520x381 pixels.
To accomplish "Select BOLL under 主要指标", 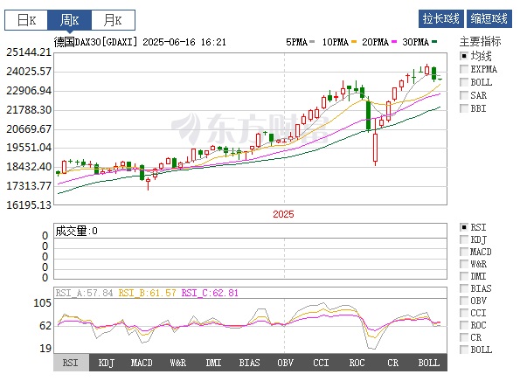I will (x=463, y=82).
